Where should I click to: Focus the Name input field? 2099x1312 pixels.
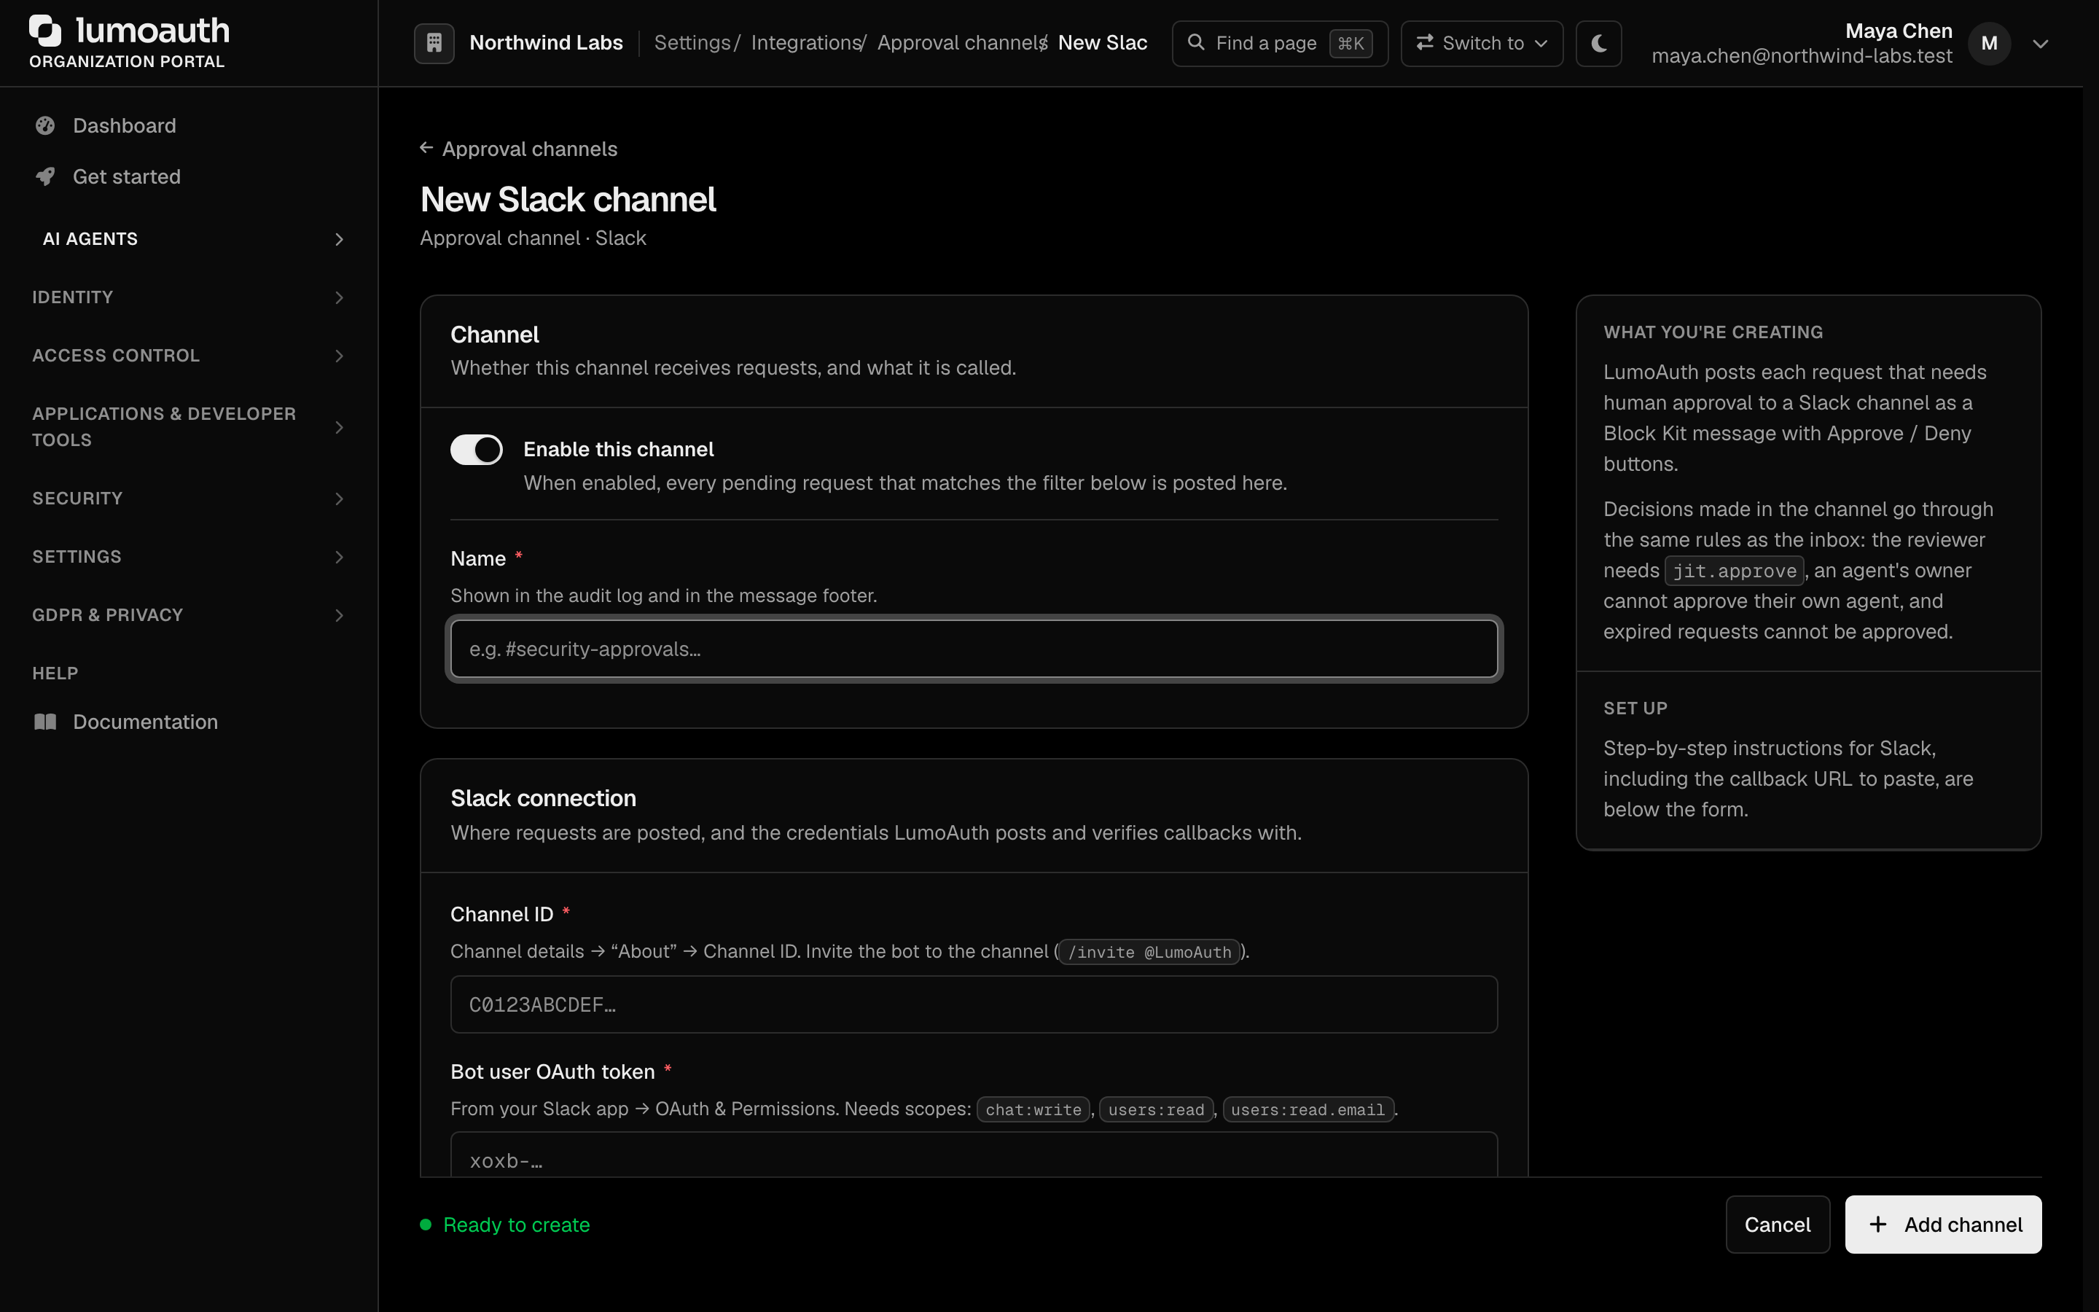tap(974, 648)
